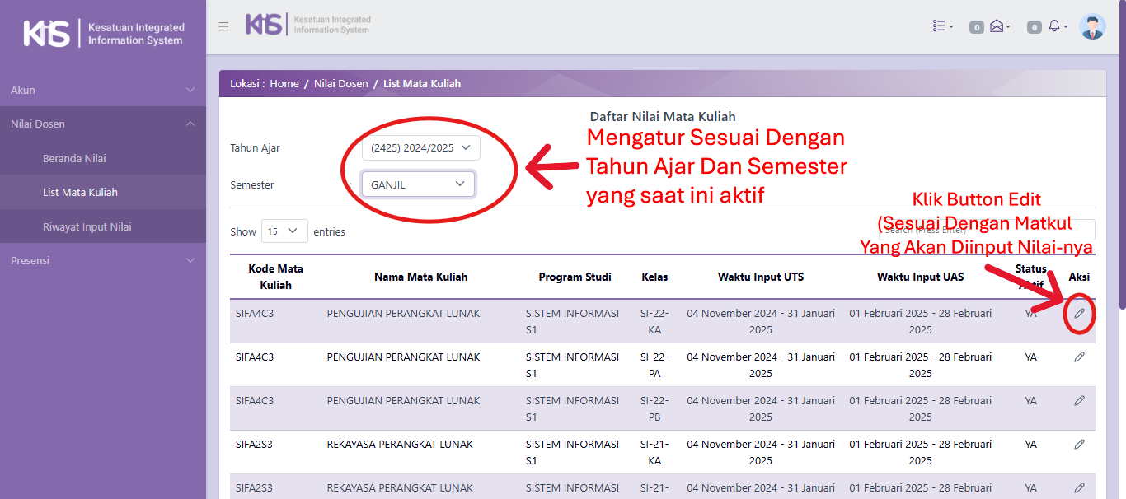Open the notifications bell icon
This screenshot has width=1126, height=499.
1055,26
